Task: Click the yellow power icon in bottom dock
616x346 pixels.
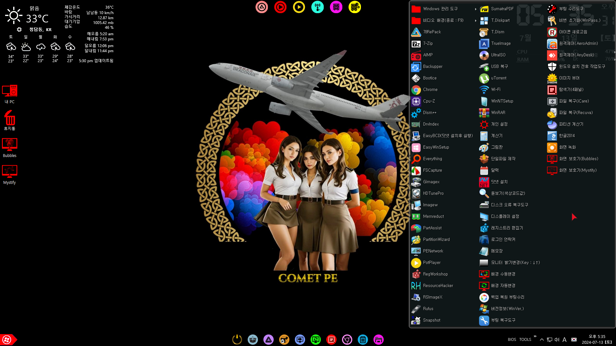Action: pyautogui.click(x=237, y=339)
